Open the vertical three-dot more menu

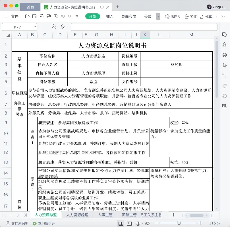pos(217,16)
